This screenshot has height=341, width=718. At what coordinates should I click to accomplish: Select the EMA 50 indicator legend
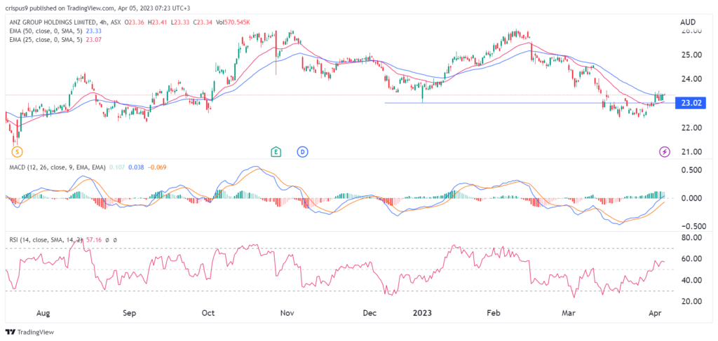pyautogui.click(x=47, y=31)
